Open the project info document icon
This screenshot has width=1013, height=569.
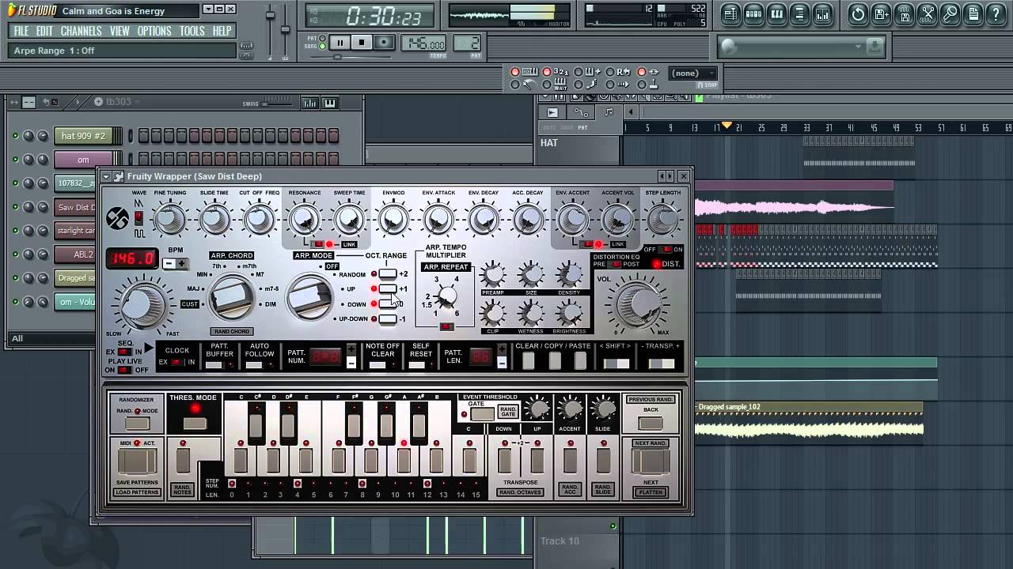(973, 13)
